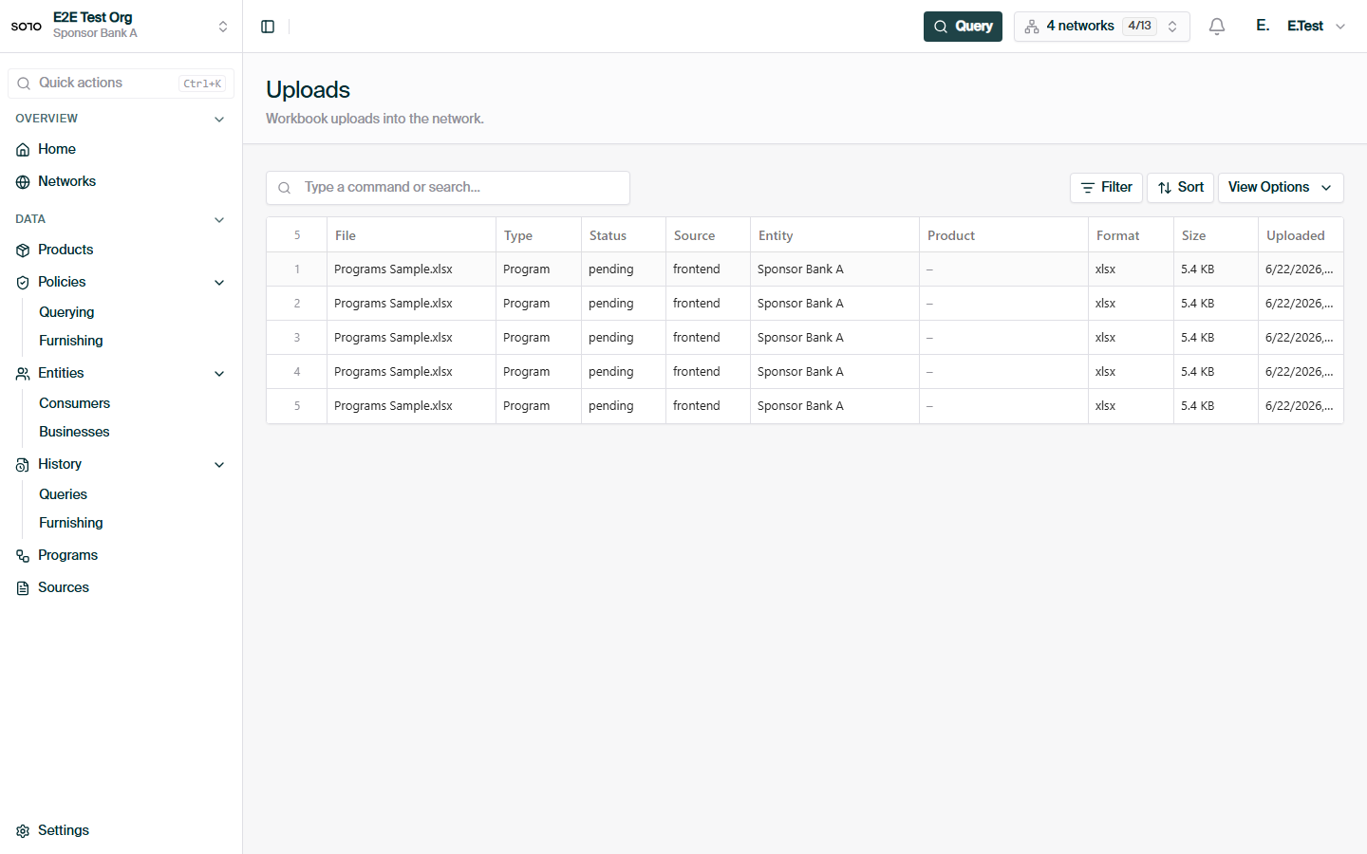Screen dimensions: 1367x854
Task: Click the Query button
Action: click(x=963, y=27)
